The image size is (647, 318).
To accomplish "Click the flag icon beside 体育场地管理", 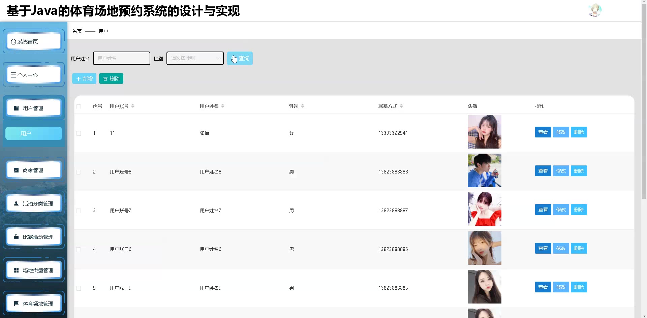I will click(x=16, y=304).
